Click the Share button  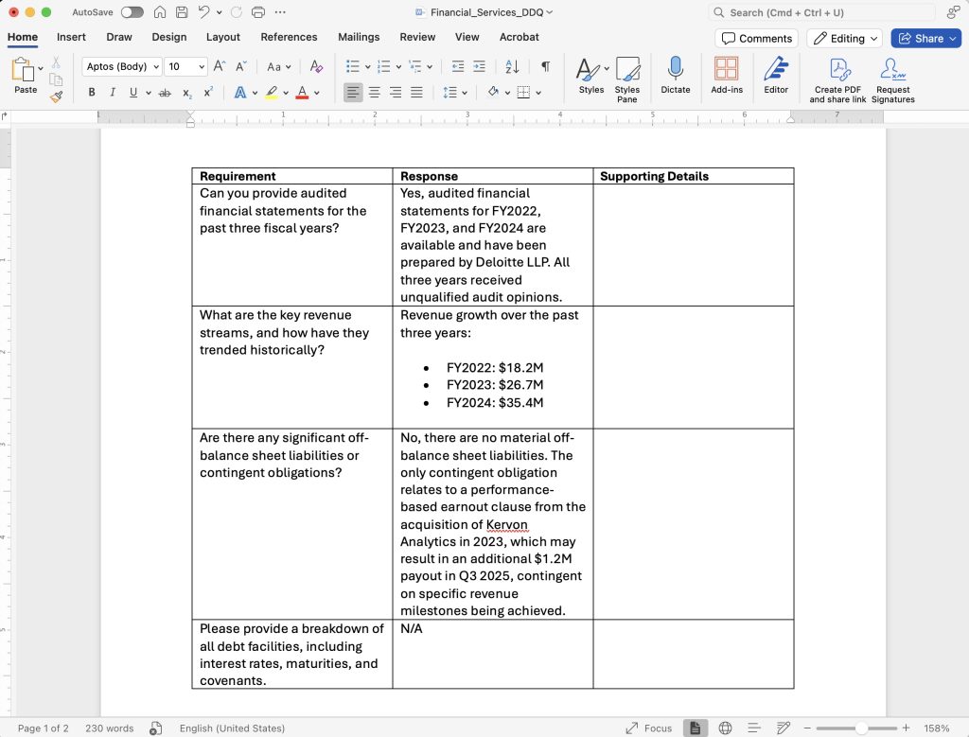point(925,38)
